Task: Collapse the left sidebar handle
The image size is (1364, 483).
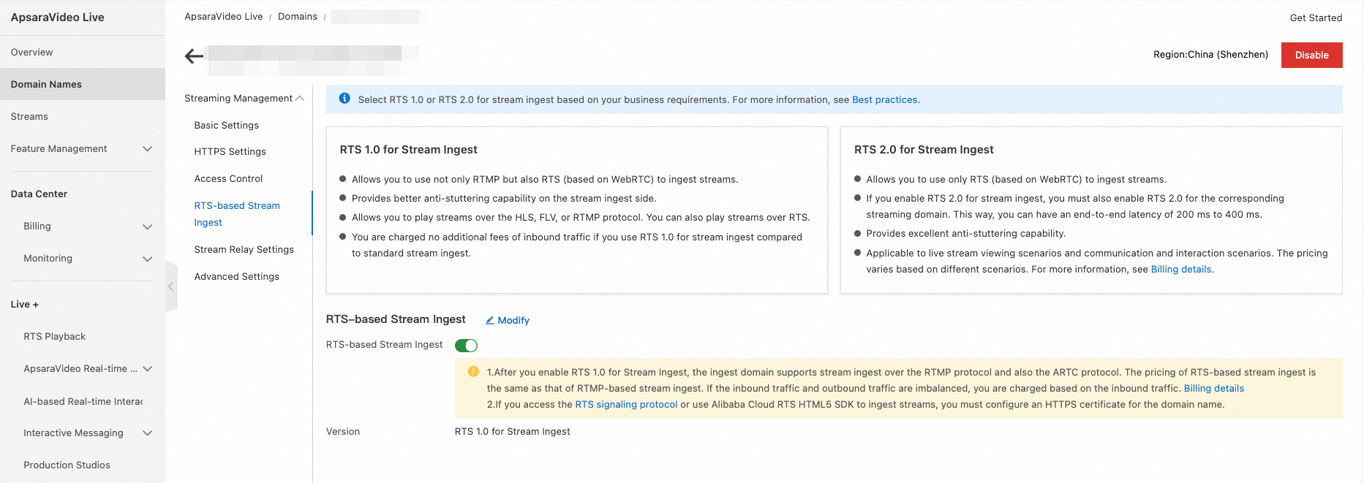Action: pyautogui.click(x=171, y=286)
